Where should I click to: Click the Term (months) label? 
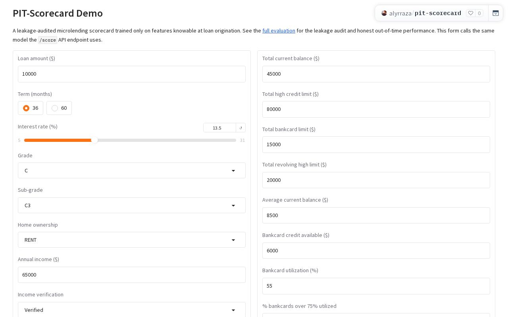click(35, 94)
